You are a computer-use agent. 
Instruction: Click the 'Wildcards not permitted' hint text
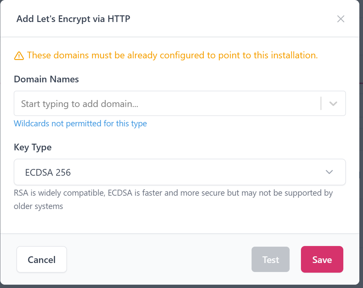(x=80, y=124)
